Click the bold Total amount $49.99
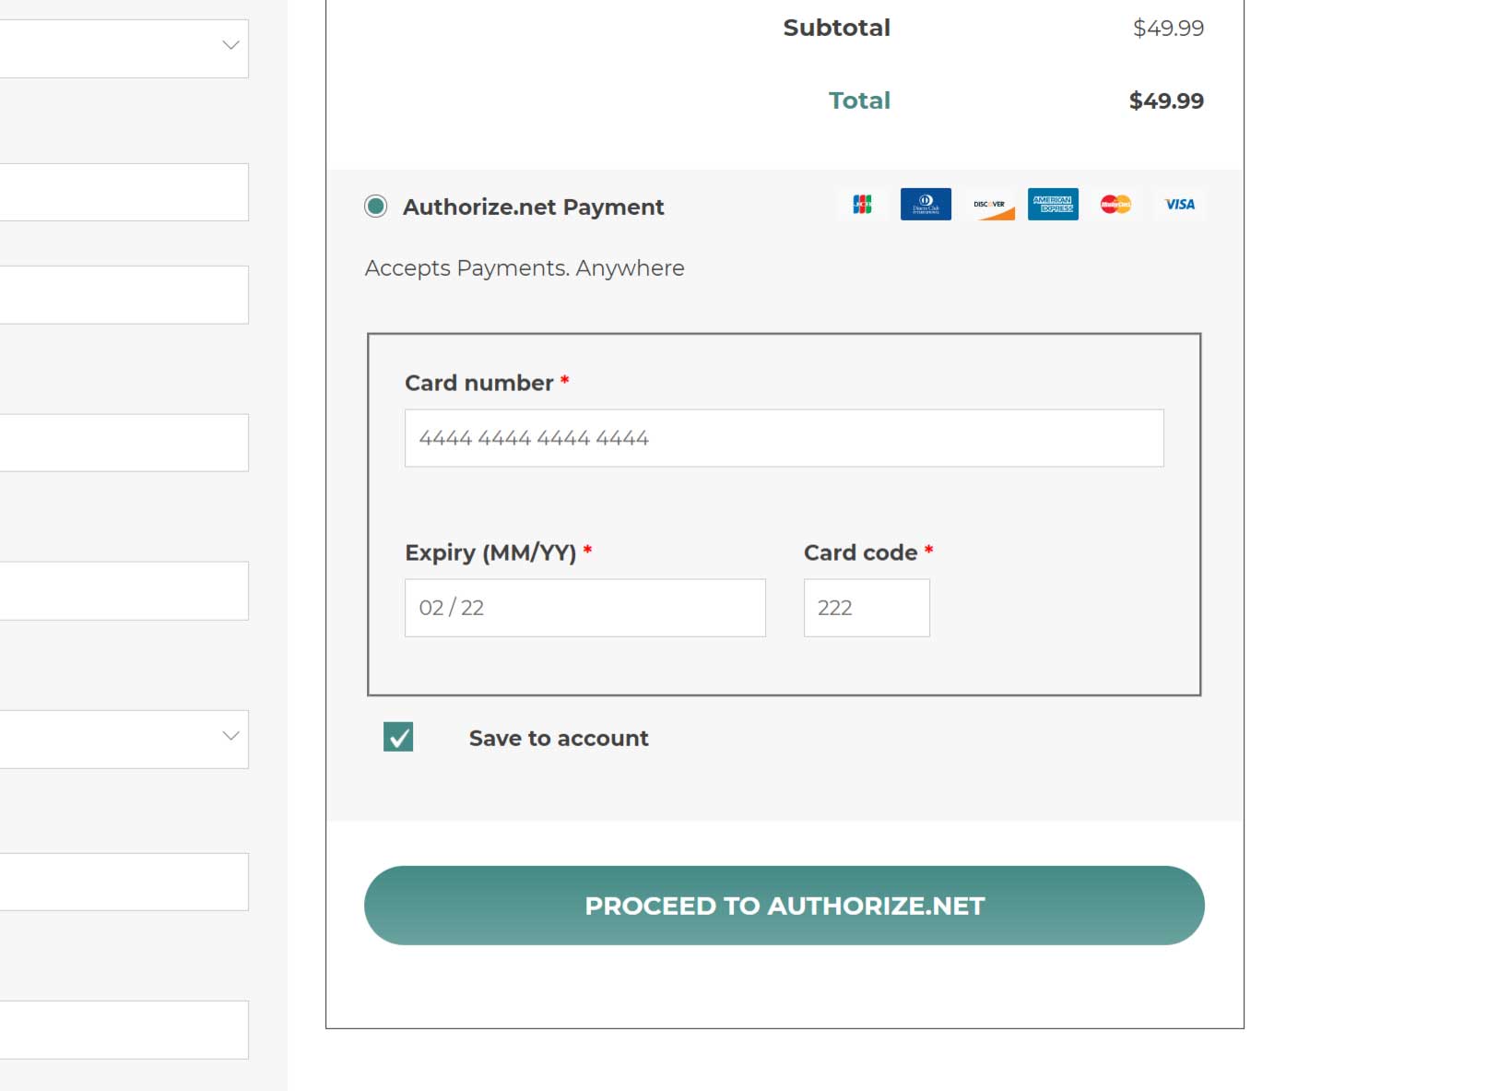The width and height of the screenshot is (1510, 1091). point(1166,101)
